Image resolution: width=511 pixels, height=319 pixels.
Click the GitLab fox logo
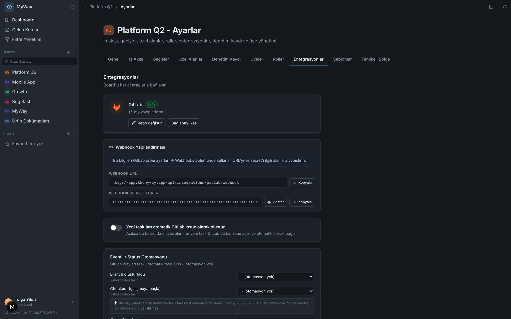[x=117, y=107]
